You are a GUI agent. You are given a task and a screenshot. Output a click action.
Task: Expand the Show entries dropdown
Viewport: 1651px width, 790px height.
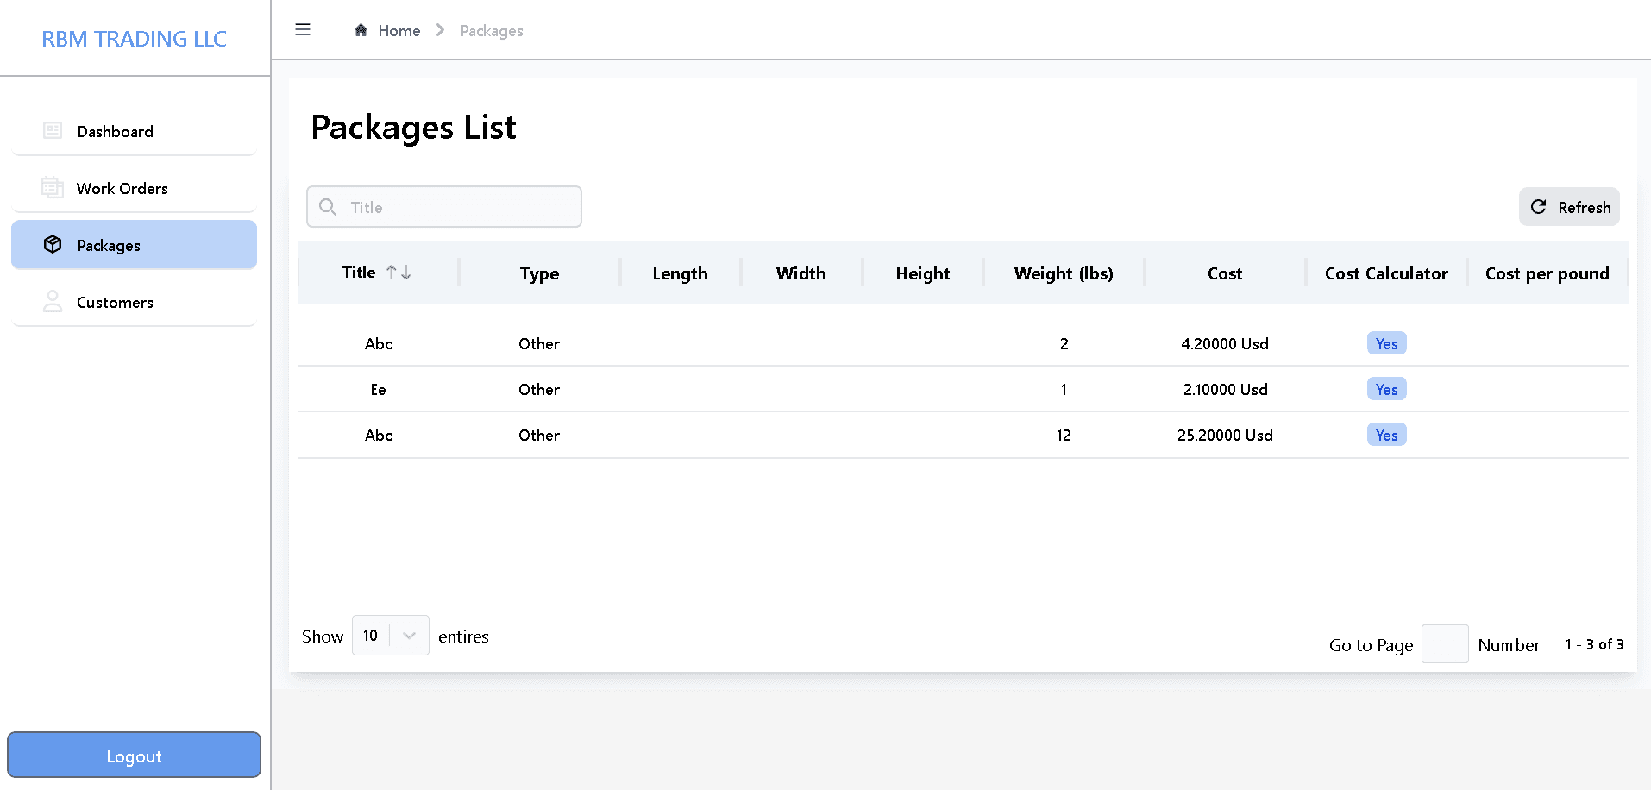[390, 636]
